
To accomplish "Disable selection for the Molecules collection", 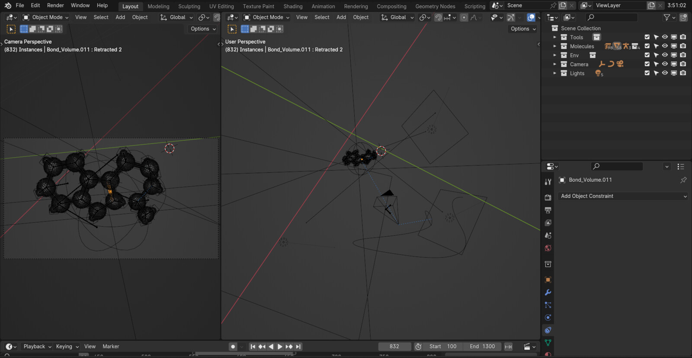I will (x=656, y=46).
